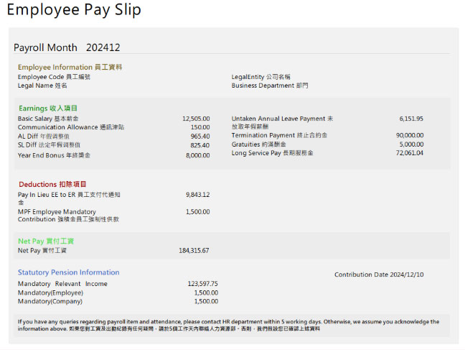465x350 pixels.
Task: Click the LegalEntity label
Action: click(260, 77)
